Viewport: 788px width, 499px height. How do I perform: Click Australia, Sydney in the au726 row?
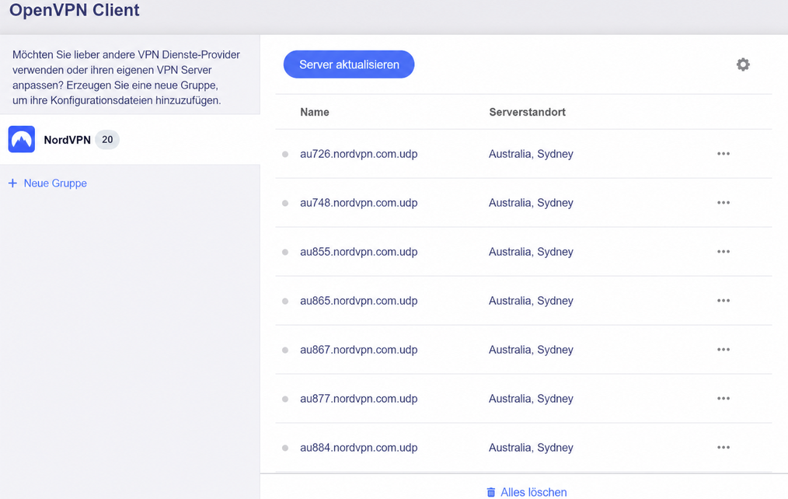pyautogui.click(x=531, y=154)
